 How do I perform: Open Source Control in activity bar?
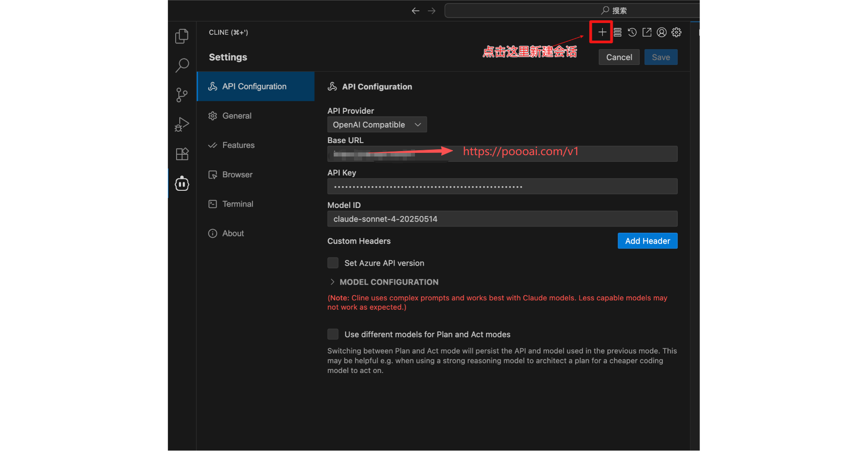tap(182, 95)
